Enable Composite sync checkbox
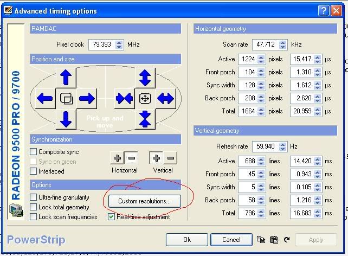The image size is (348, 256). [33, 152]
